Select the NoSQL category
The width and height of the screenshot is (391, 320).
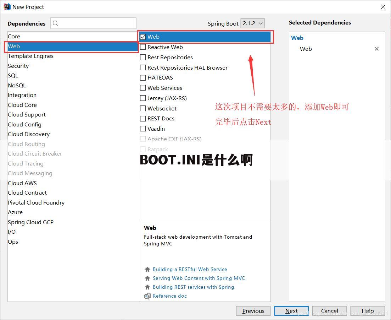(73, 86)
